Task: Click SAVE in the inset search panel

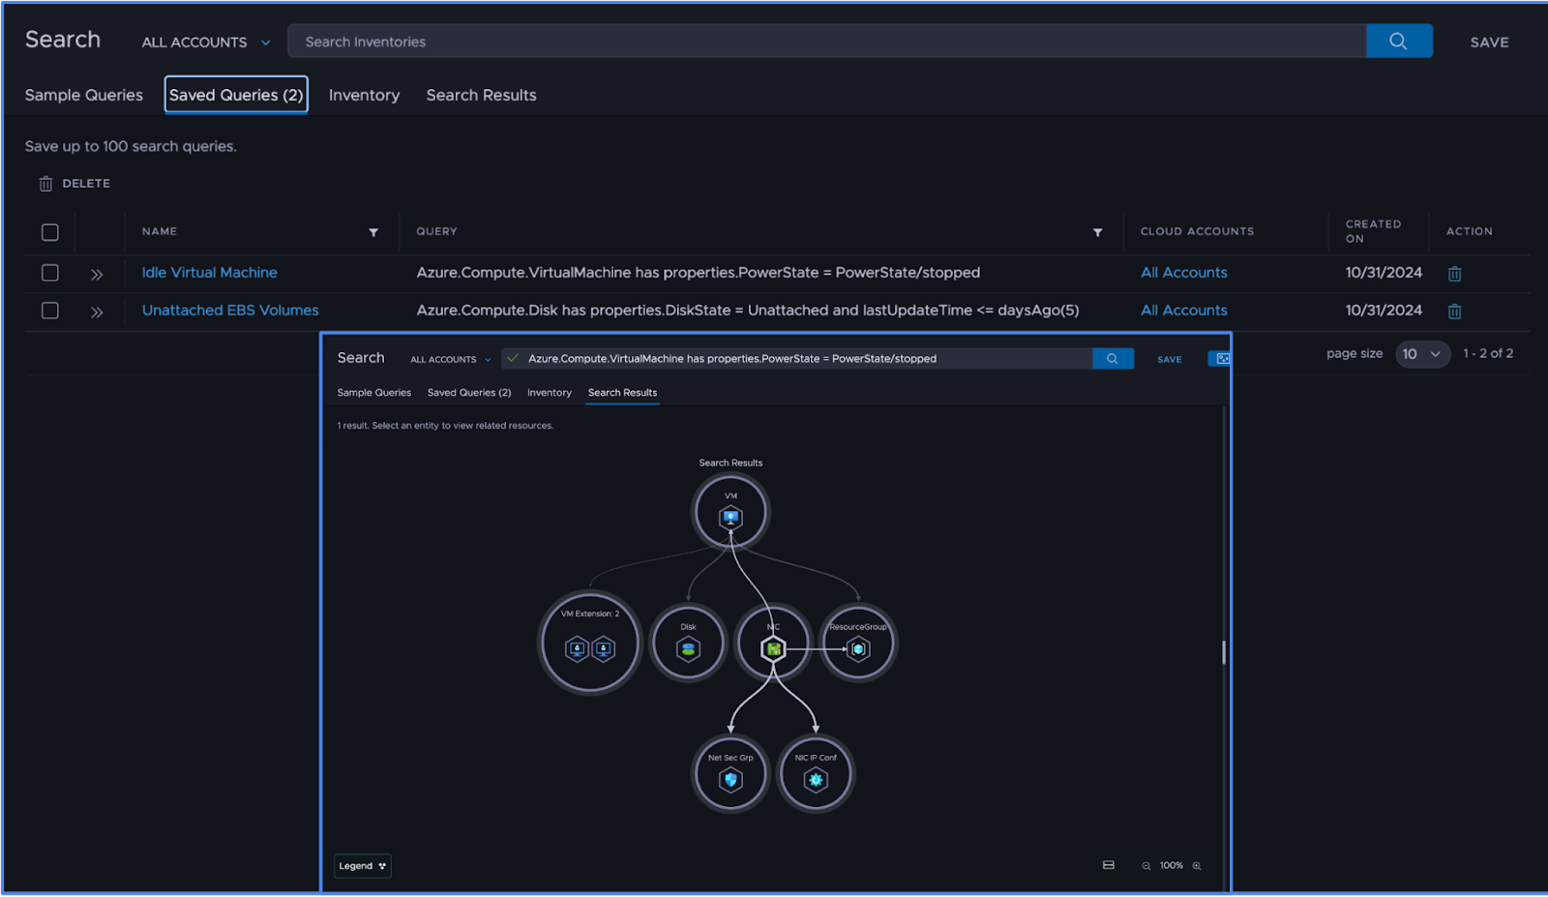Action: click(1170, 360)
